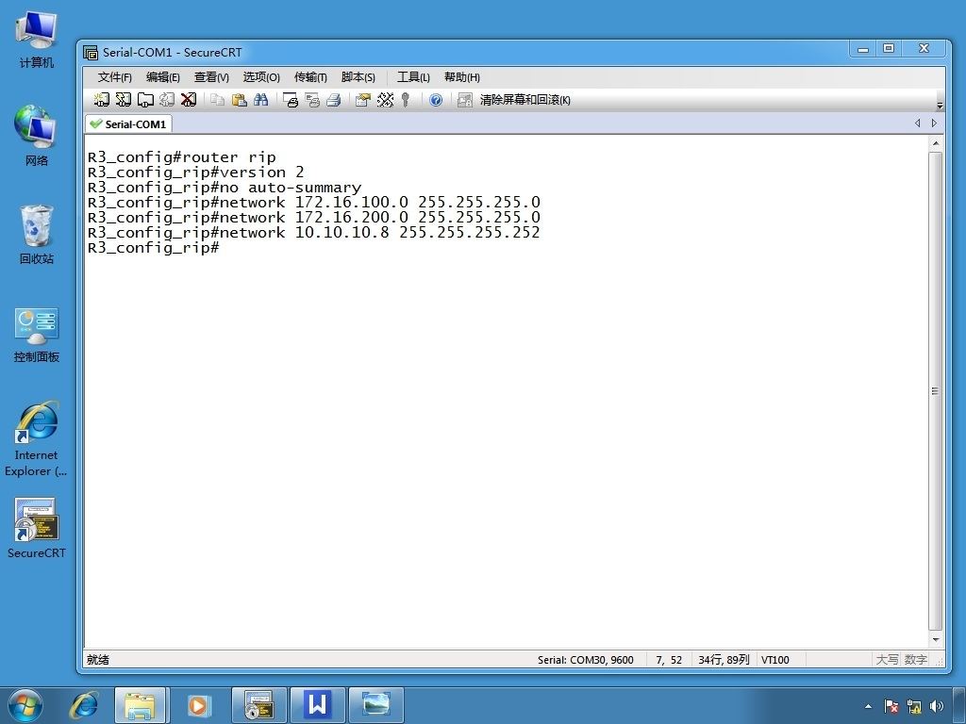The image size is (966, 724).
Task: Click the SecureCRT taskbar button
Action: (x=258, y=705)
